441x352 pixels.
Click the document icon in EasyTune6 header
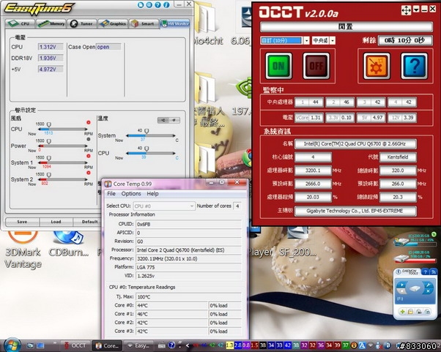[141, 5]
